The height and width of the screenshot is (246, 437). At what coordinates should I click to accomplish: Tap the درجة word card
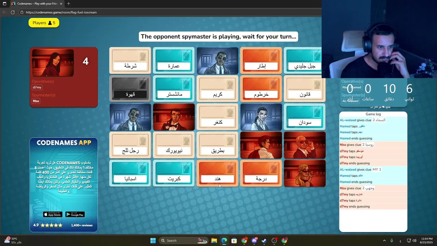coord(261,174)
